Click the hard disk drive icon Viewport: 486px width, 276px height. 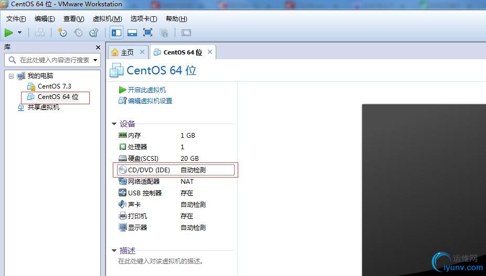pyautogui.click(x=123, y=158)
